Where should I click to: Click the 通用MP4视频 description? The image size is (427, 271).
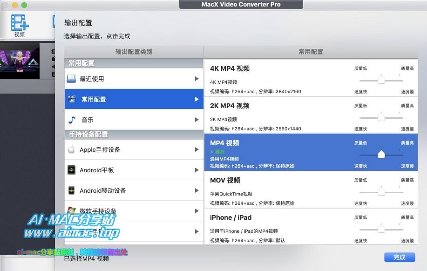point(224,159)
